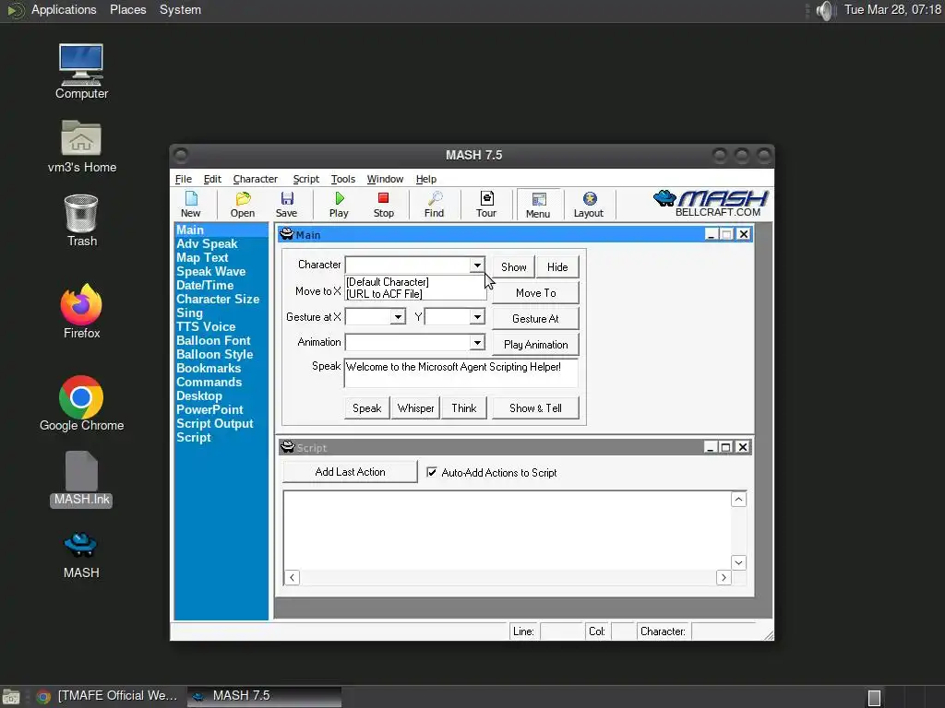This screenshot has width=945, height=708.
Task: Click the Hide button
Action: point(557,267)
